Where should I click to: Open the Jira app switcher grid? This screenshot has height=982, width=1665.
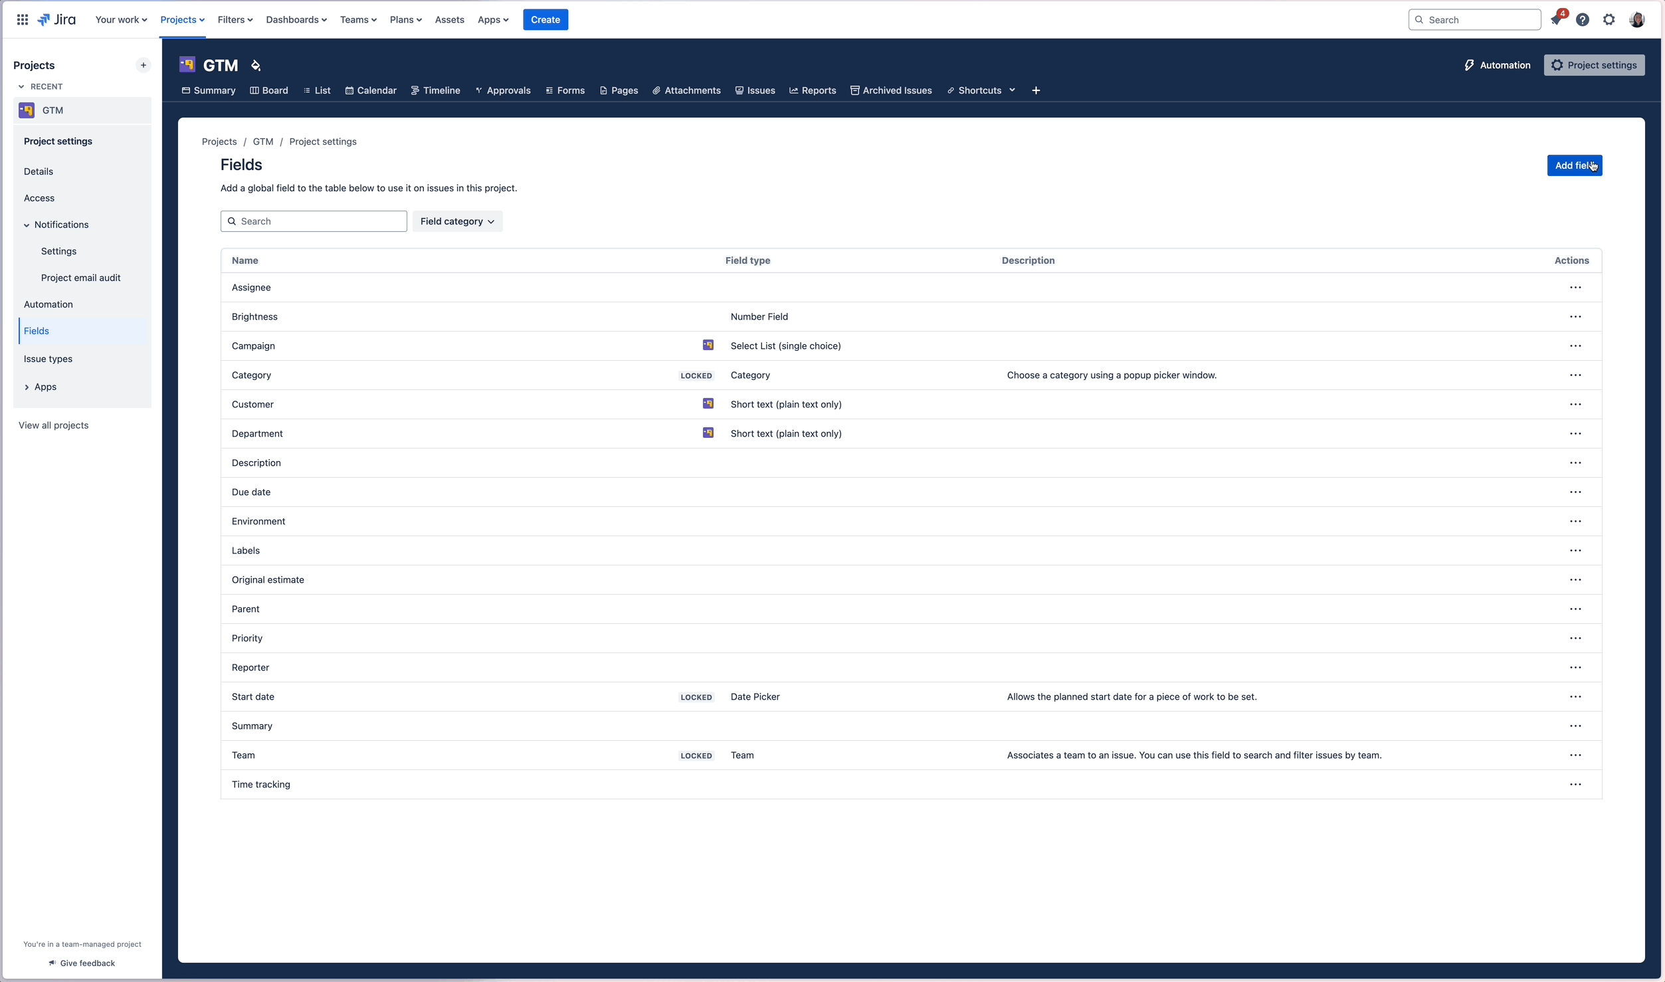[22, 19]
